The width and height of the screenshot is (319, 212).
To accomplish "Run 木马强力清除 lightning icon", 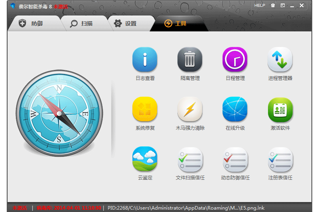I will pos(190,109).
